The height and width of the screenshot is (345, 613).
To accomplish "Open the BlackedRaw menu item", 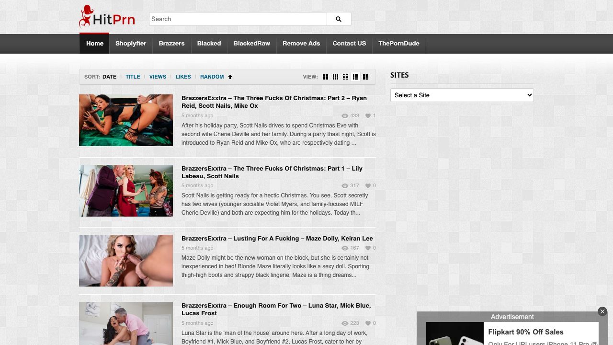I will (252, 44).
